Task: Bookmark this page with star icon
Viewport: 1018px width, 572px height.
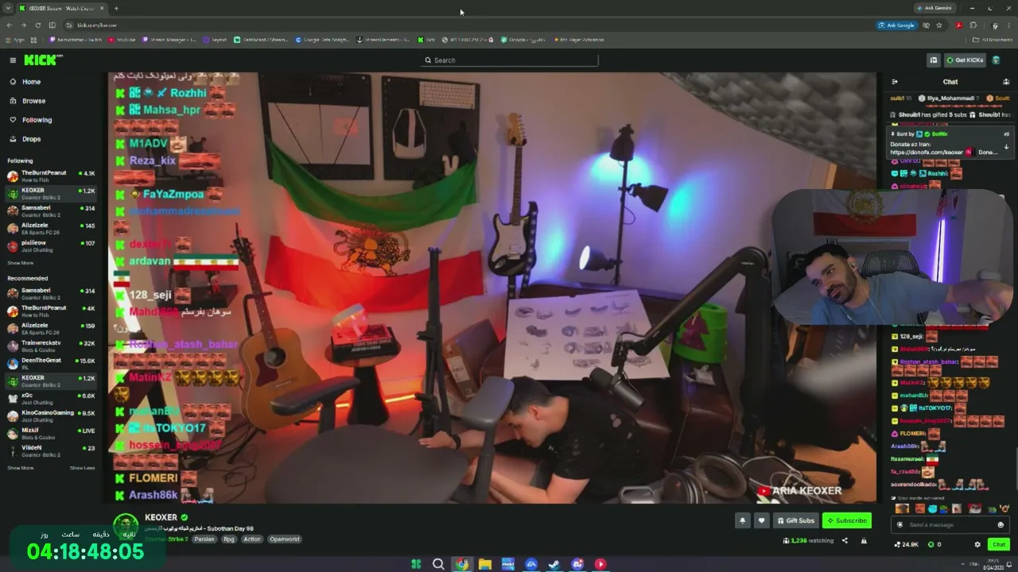Action: (939, 25)
